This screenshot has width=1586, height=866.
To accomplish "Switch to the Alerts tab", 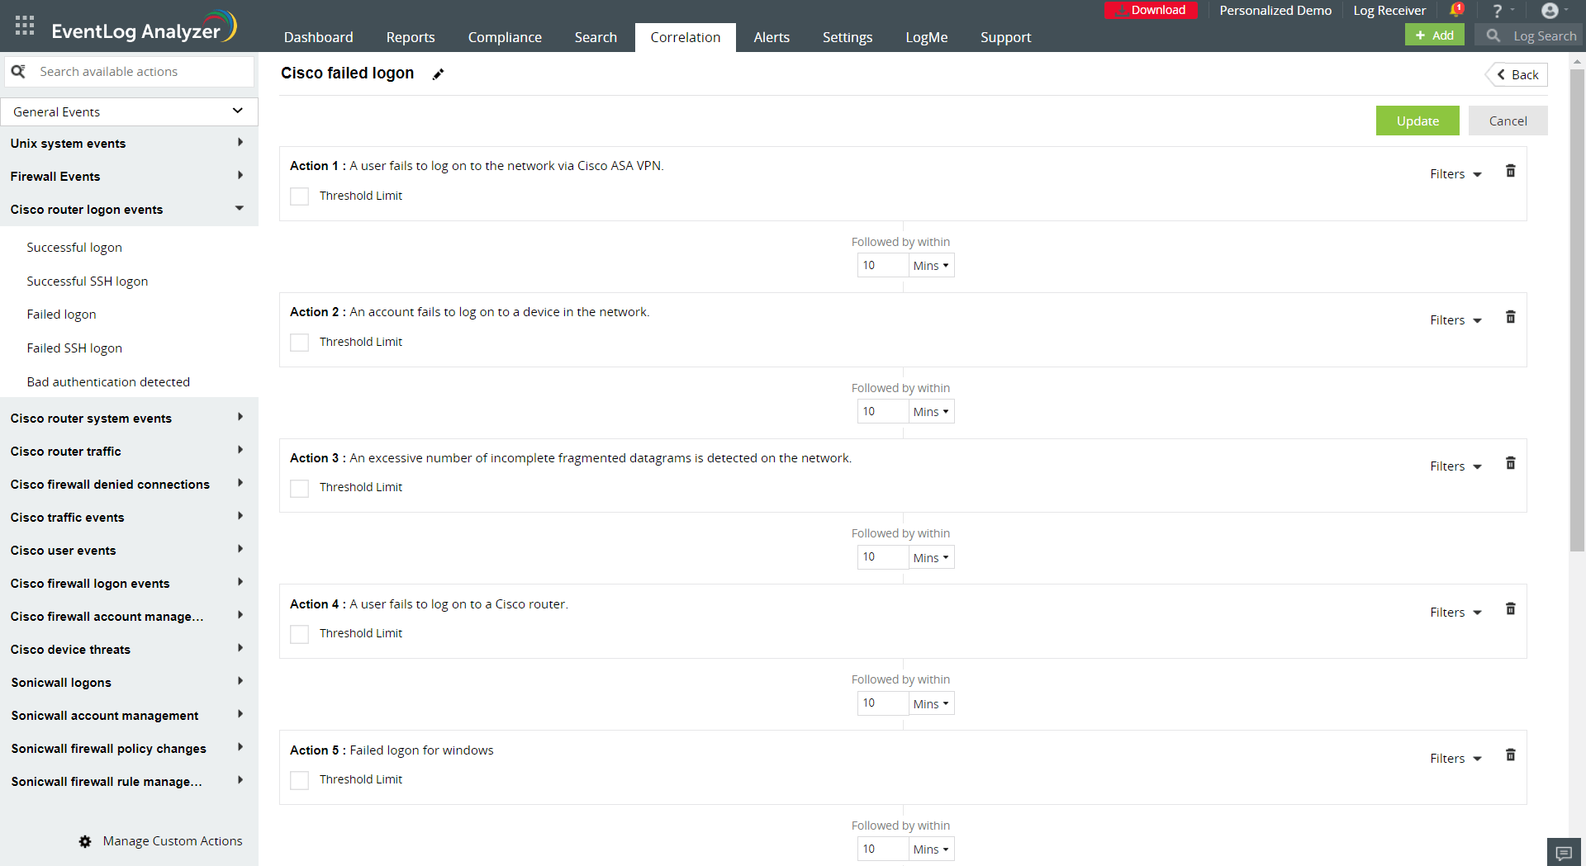I will [771, 37].
